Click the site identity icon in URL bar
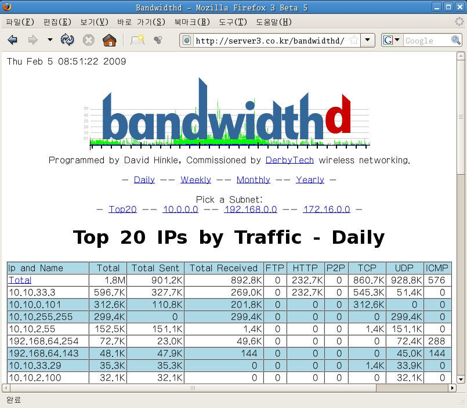The width and height of the screenshot is (467, 408). (187, 40)
